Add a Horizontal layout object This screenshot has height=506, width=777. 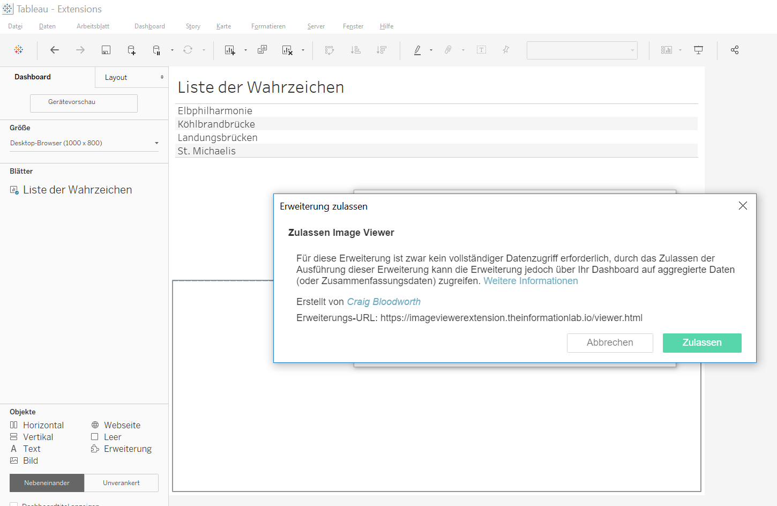(x=37, y=425)
